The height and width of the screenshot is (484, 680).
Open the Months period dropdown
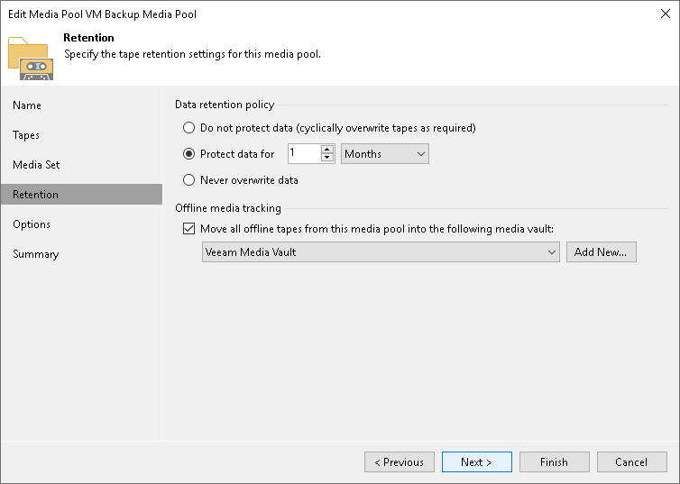[x=385, y=154]
